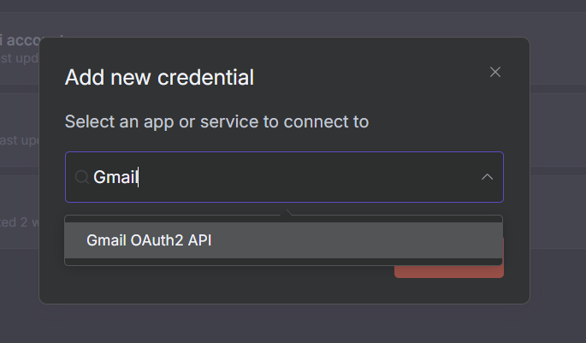Click the magnifier icon in the search field
Image resolution: width=586 pixels, height=343 pixels.
81,177
